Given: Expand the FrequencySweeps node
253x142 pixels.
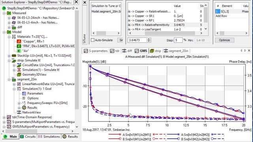Looking at the screenshot, I should (x=19, y=103).
